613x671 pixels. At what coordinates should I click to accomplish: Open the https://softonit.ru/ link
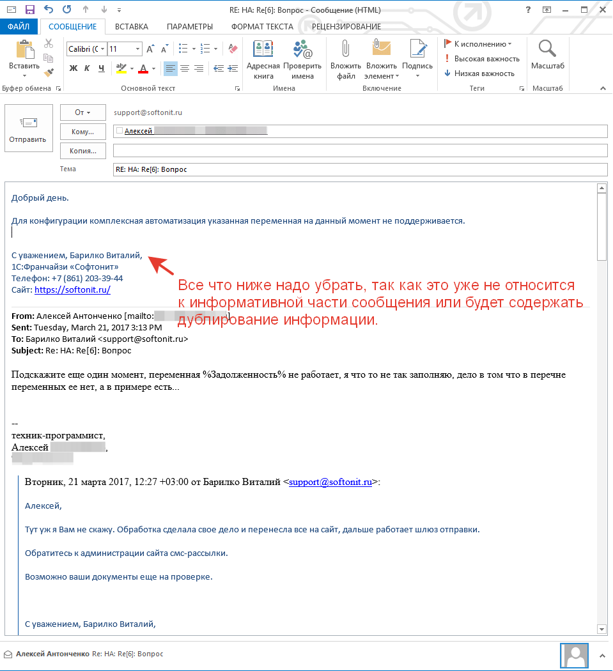[72, 289]
